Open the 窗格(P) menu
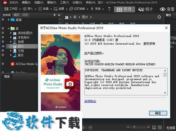Viewport: 176px width, 131px height. [x=52, y=2]
